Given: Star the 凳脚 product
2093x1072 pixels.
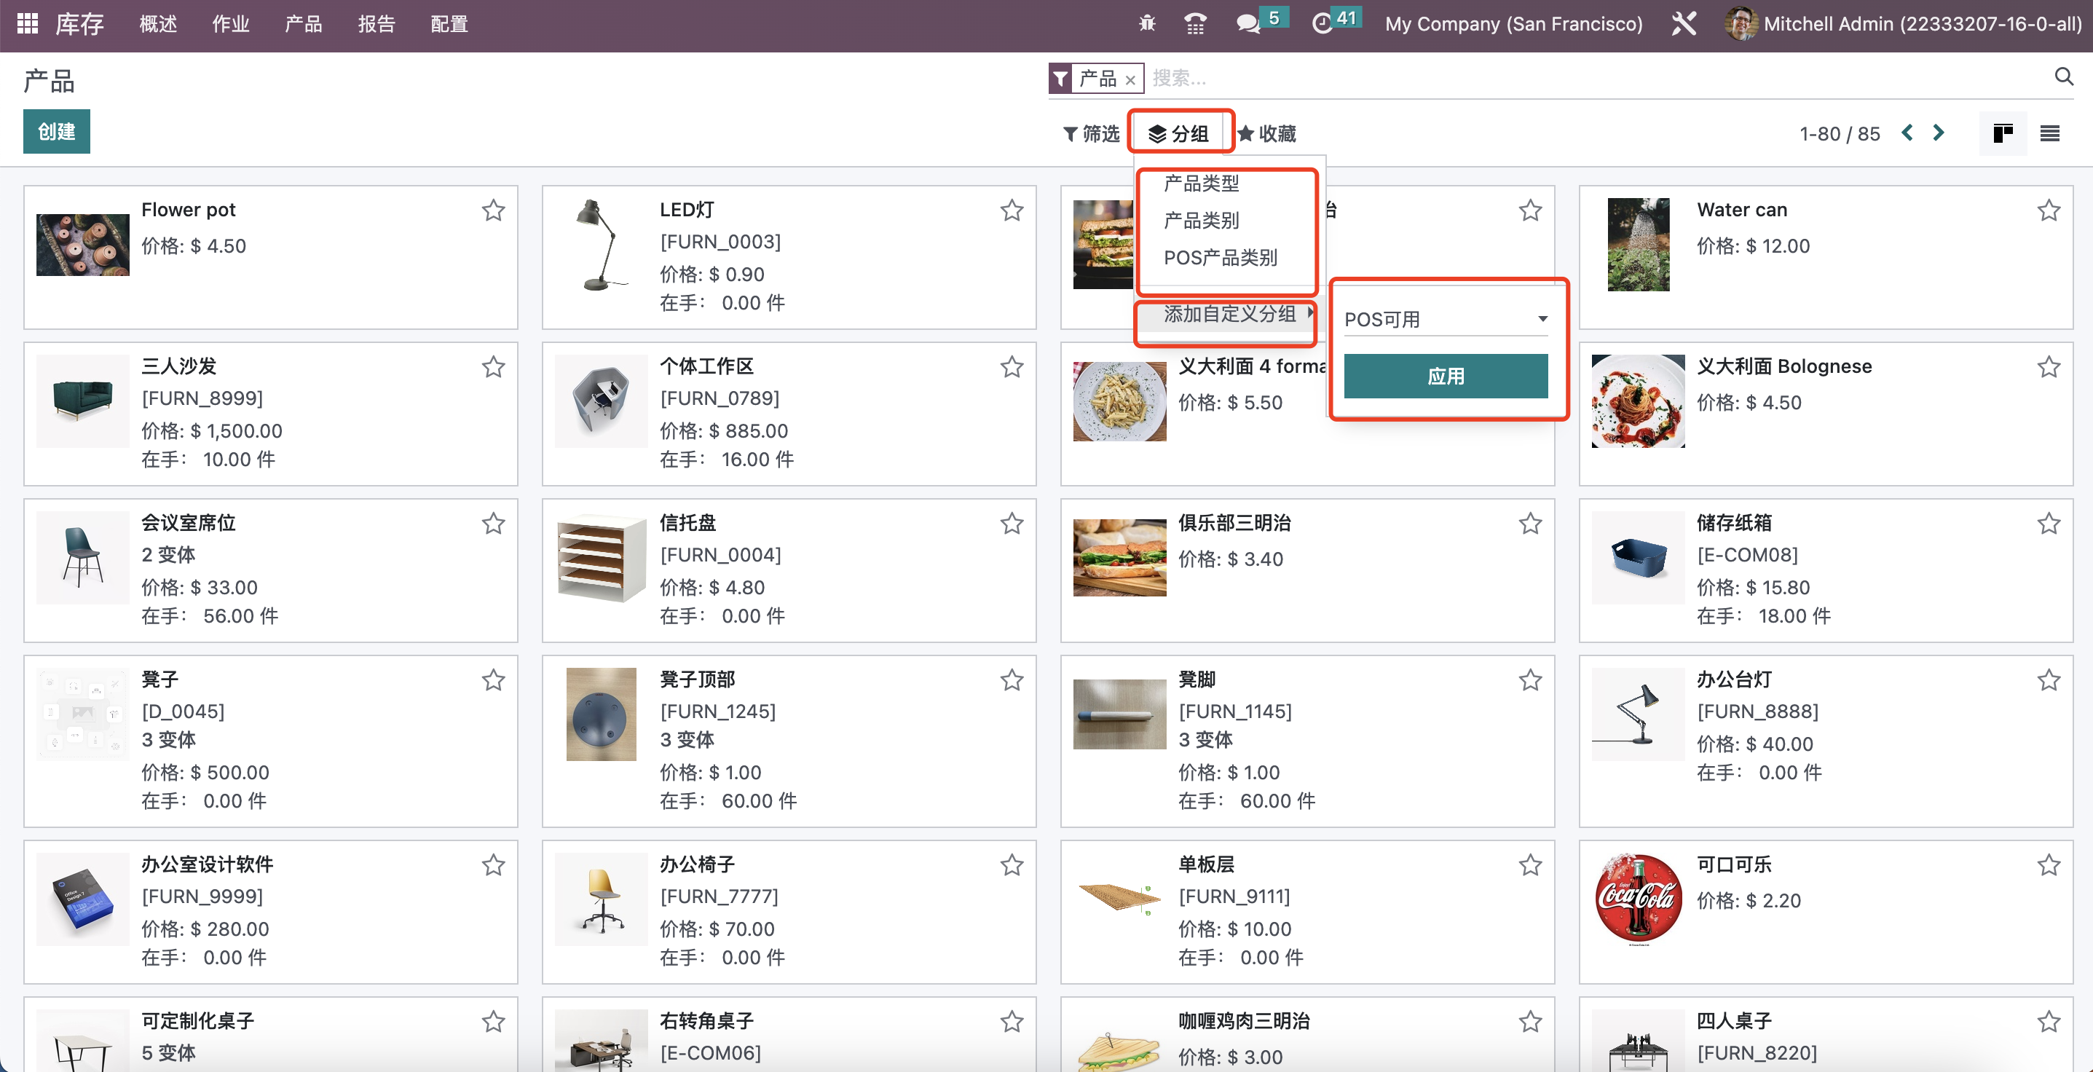Looking at the screenshot, I should 1530,680.
